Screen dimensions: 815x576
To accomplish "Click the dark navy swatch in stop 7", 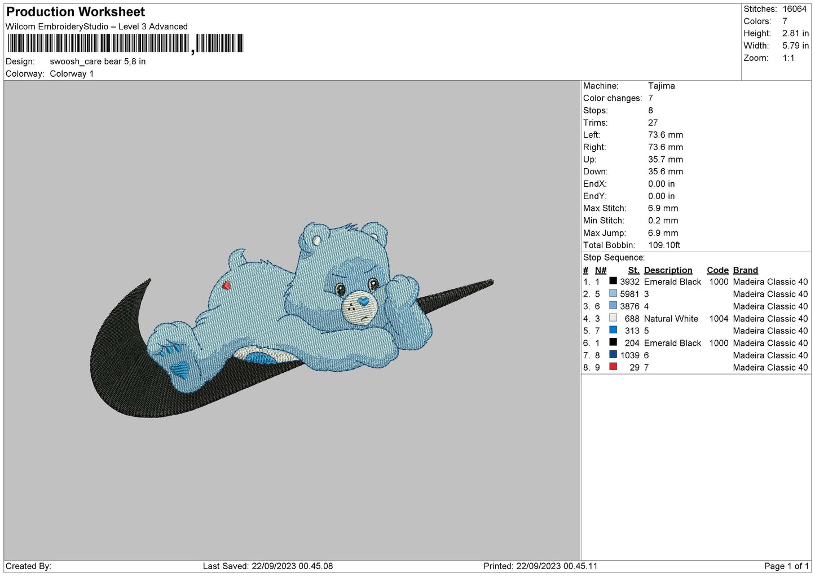I will pos(613,355).
